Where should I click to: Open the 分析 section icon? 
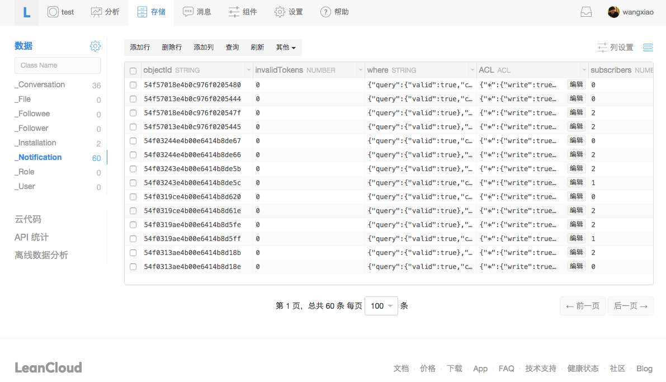95,12
